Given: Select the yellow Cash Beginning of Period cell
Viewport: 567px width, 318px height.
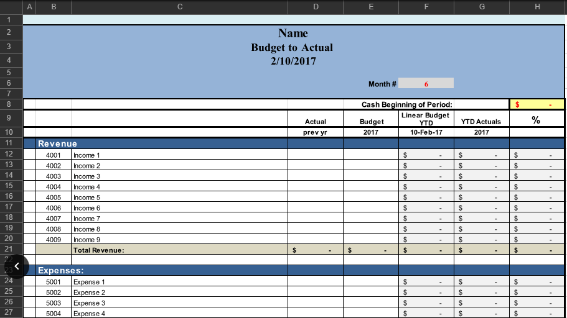Looking at the screenshot, I should coord(537,104).
